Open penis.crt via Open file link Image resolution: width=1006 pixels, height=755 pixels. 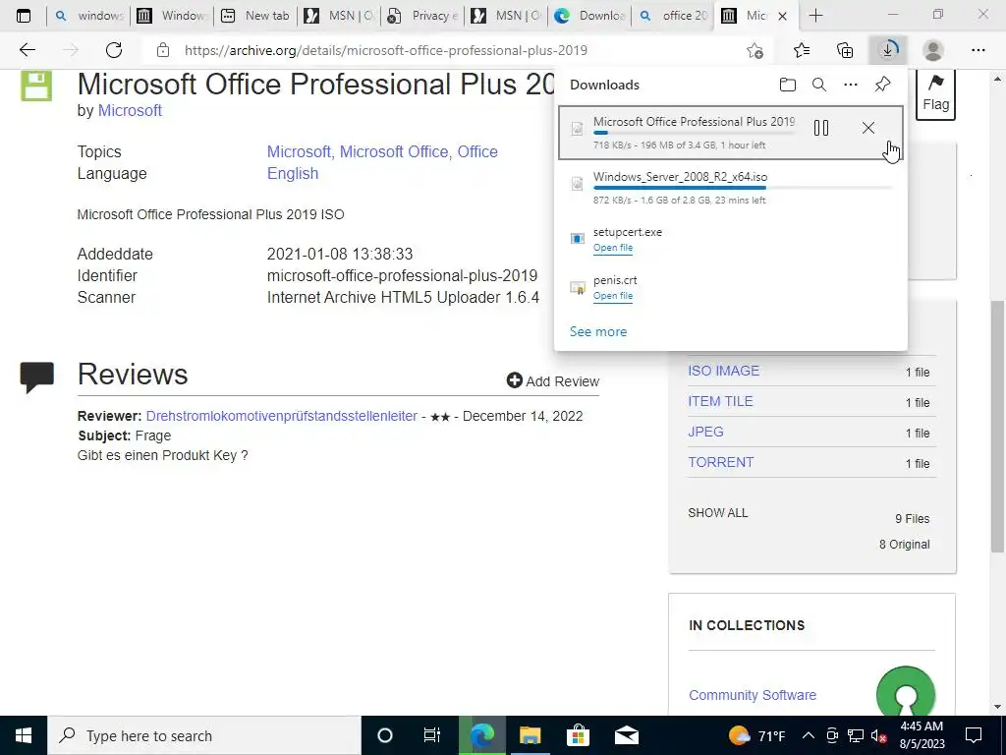(x=613, y=296)
